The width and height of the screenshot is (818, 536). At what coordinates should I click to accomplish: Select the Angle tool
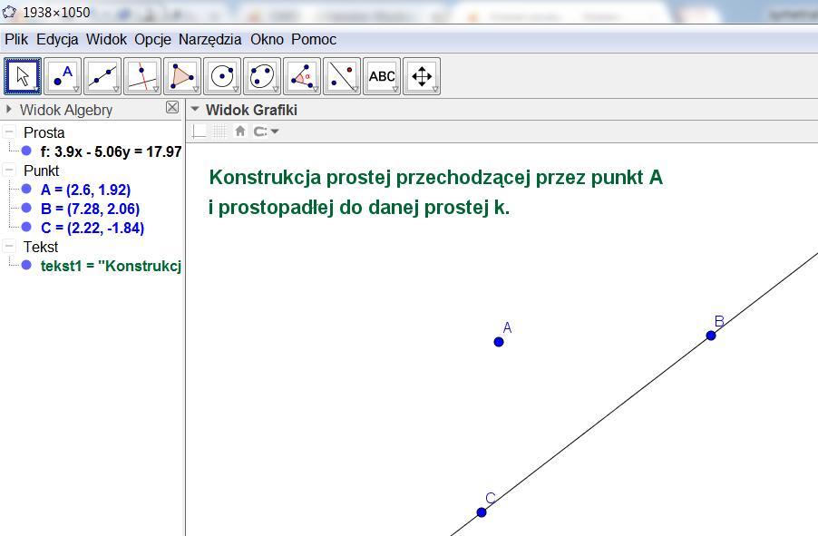pos(302,76)
